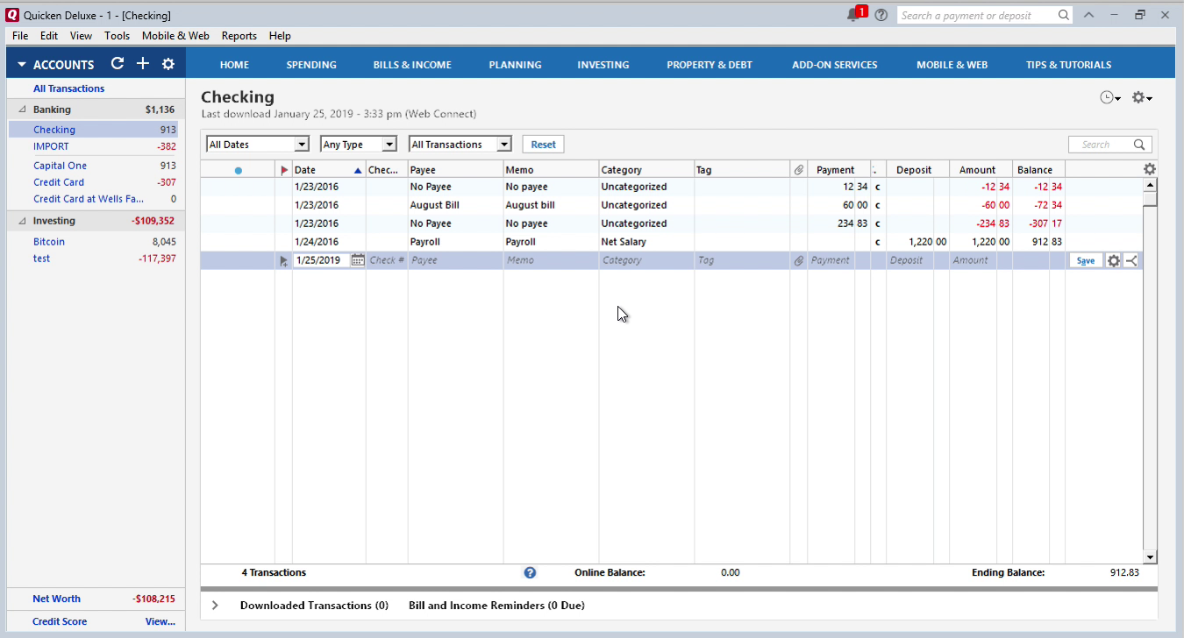Open the reminders clock icon dropdown
The width and height of the screenshot is (1184, 638).
pyautogui.click(x=1110, y=98)
